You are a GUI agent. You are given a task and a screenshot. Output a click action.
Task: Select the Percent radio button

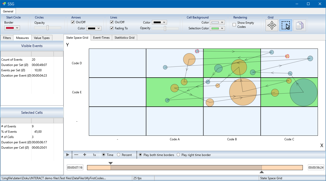click(x=118, y=155)
